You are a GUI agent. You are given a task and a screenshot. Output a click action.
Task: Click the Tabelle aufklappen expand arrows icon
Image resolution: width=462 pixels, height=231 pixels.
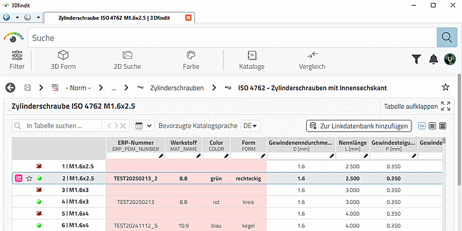click(445, 106)
